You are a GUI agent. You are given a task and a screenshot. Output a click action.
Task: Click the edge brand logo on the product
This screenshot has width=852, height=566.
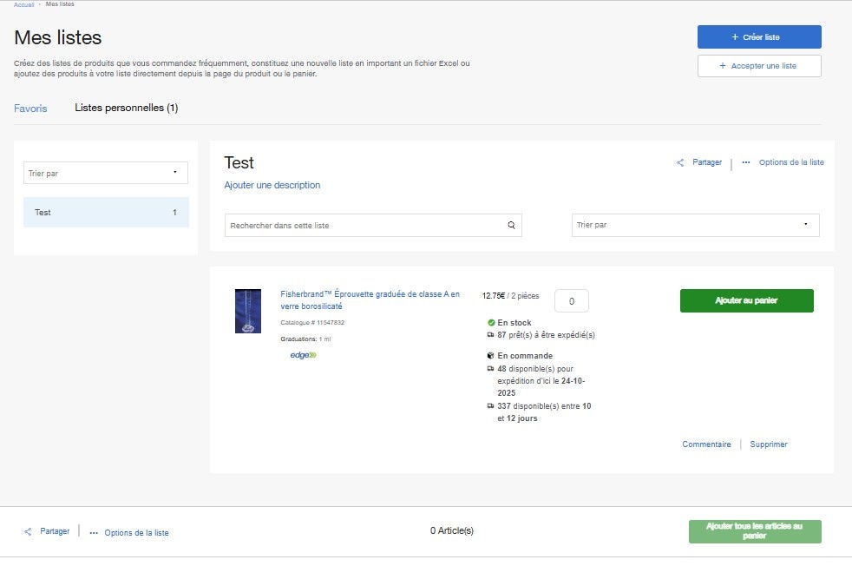tap(303, 354)
